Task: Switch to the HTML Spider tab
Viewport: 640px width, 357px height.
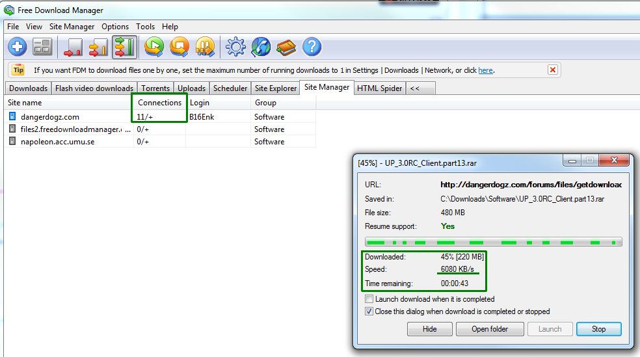Action: click(x=380, y=88)
